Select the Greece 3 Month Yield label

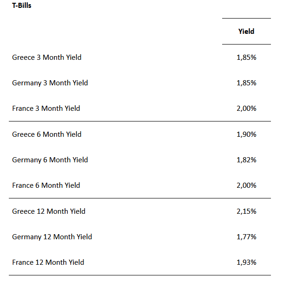46,57
